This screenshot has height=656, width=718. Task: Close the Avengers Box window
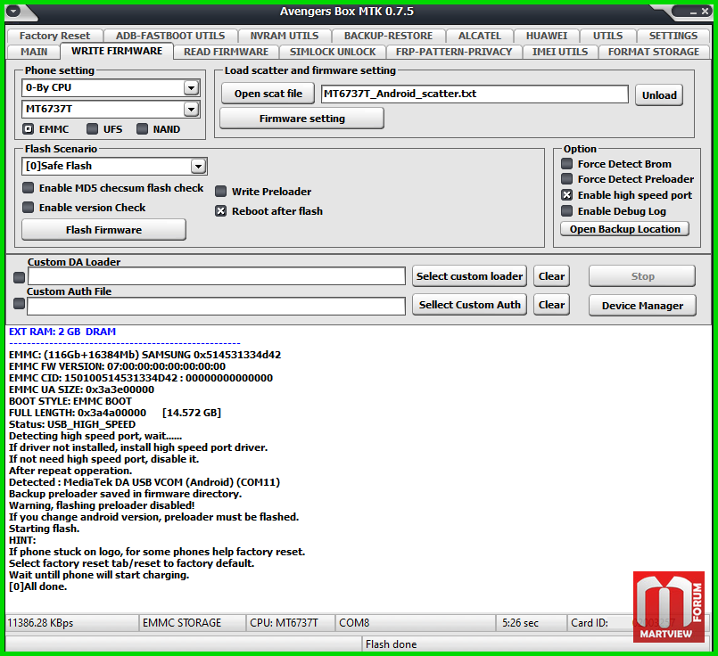pos(705,12)
